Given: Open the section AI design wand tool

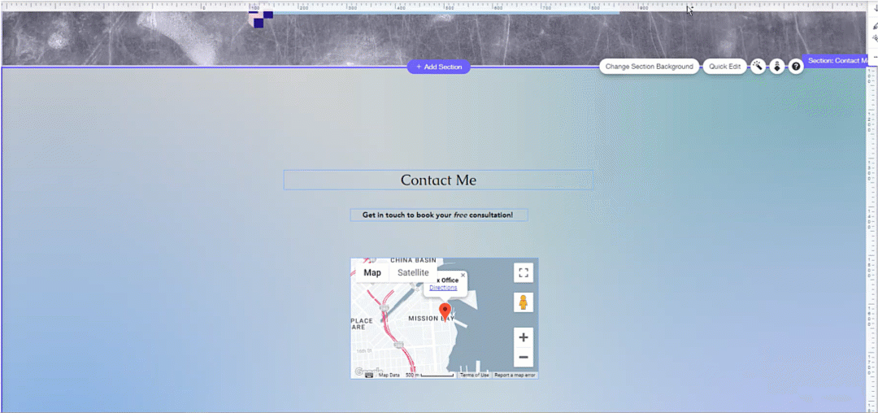Looking at the screenshot, I should click(758, 67).
